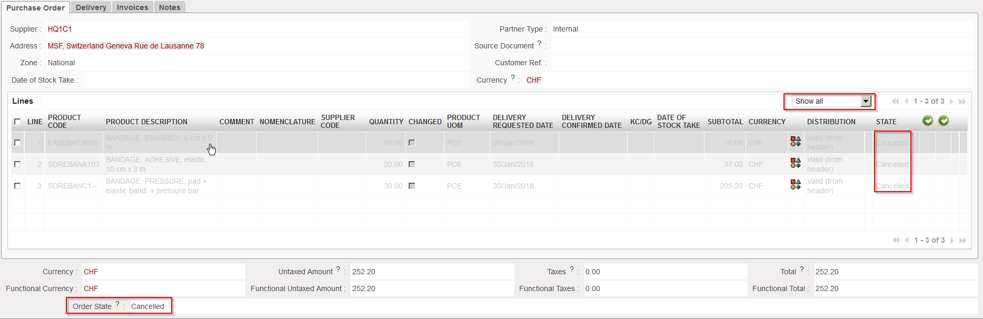Image resolution: width=983 pixels, height=319 pixels.
Task: Expand the Show all filter dropdown
Action: 866,101
